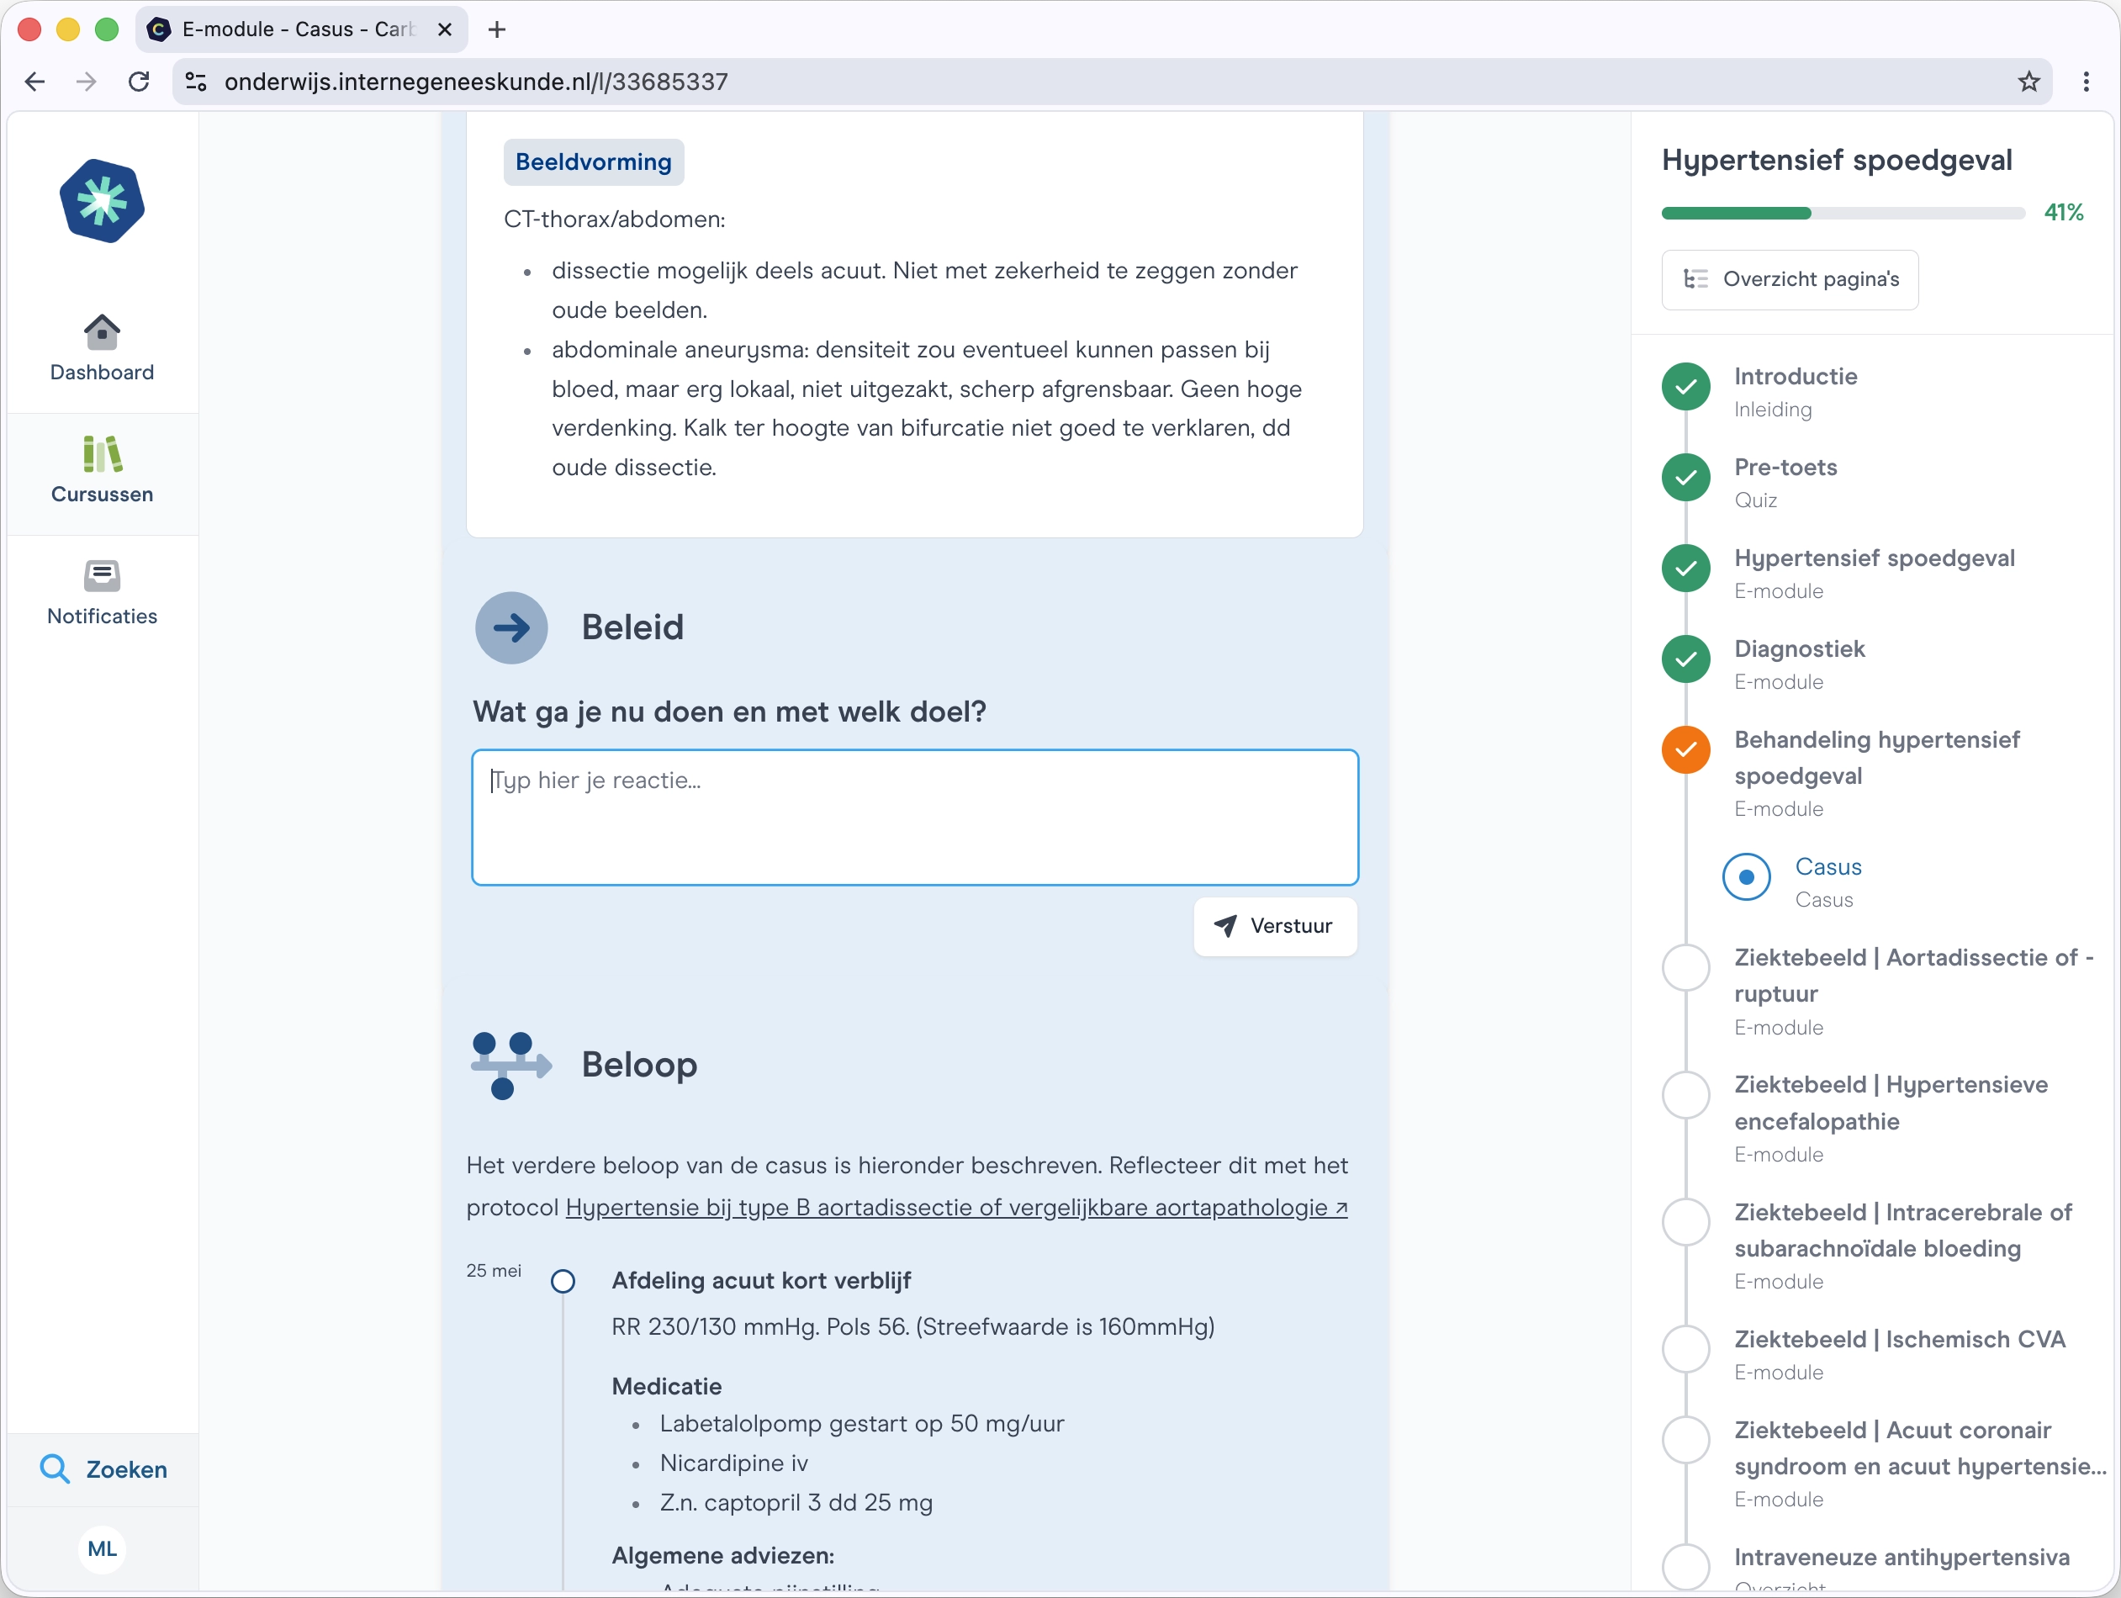Click the reaction text area

915,817
